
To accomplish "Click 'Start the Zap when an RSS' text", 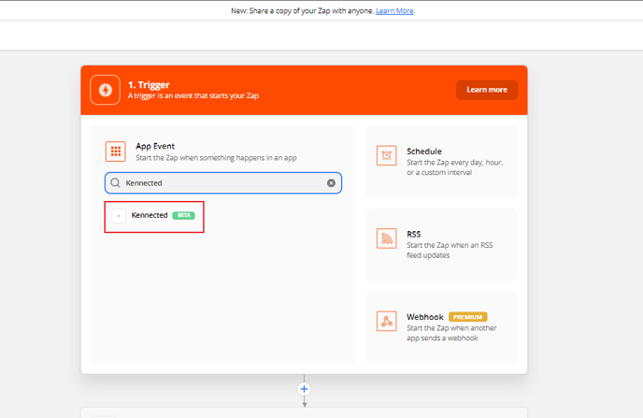I will (450, 251).
